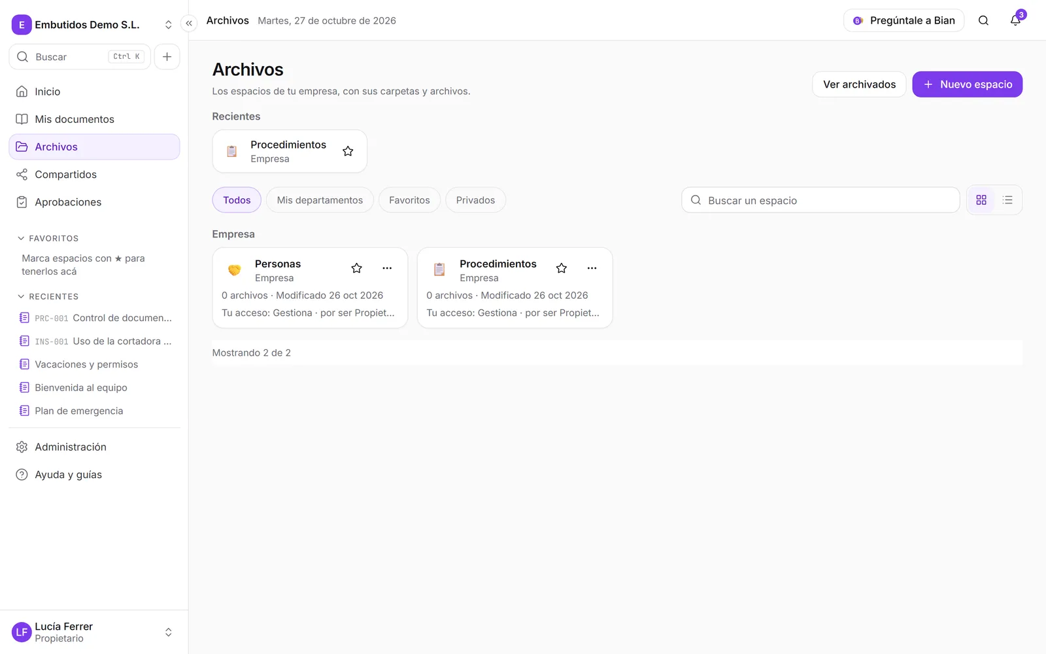Click document icon beside Bienvenida al equipo
The image size is (1046, 654).
pyautogui.click(x=24, y=388)
